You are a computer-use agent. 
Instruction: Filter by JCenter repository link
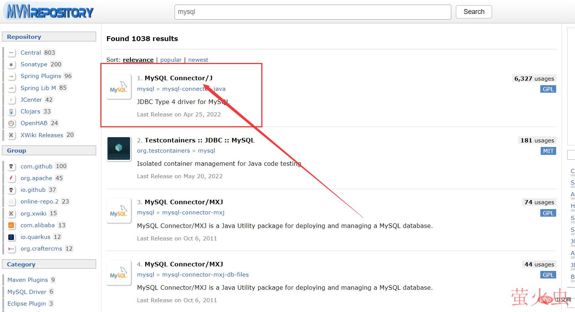tap(31, 100)
